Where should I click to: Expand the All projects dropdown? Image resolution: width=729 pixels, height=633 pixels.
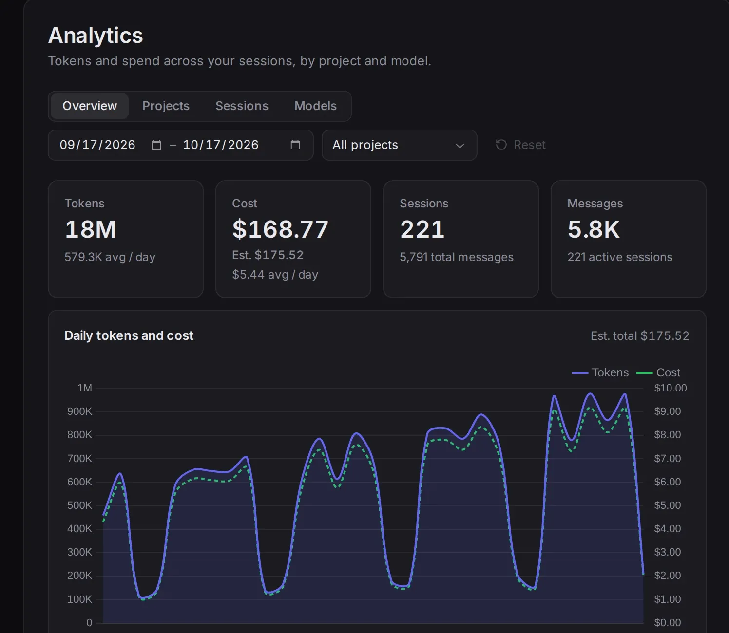(x=399, y=145)
